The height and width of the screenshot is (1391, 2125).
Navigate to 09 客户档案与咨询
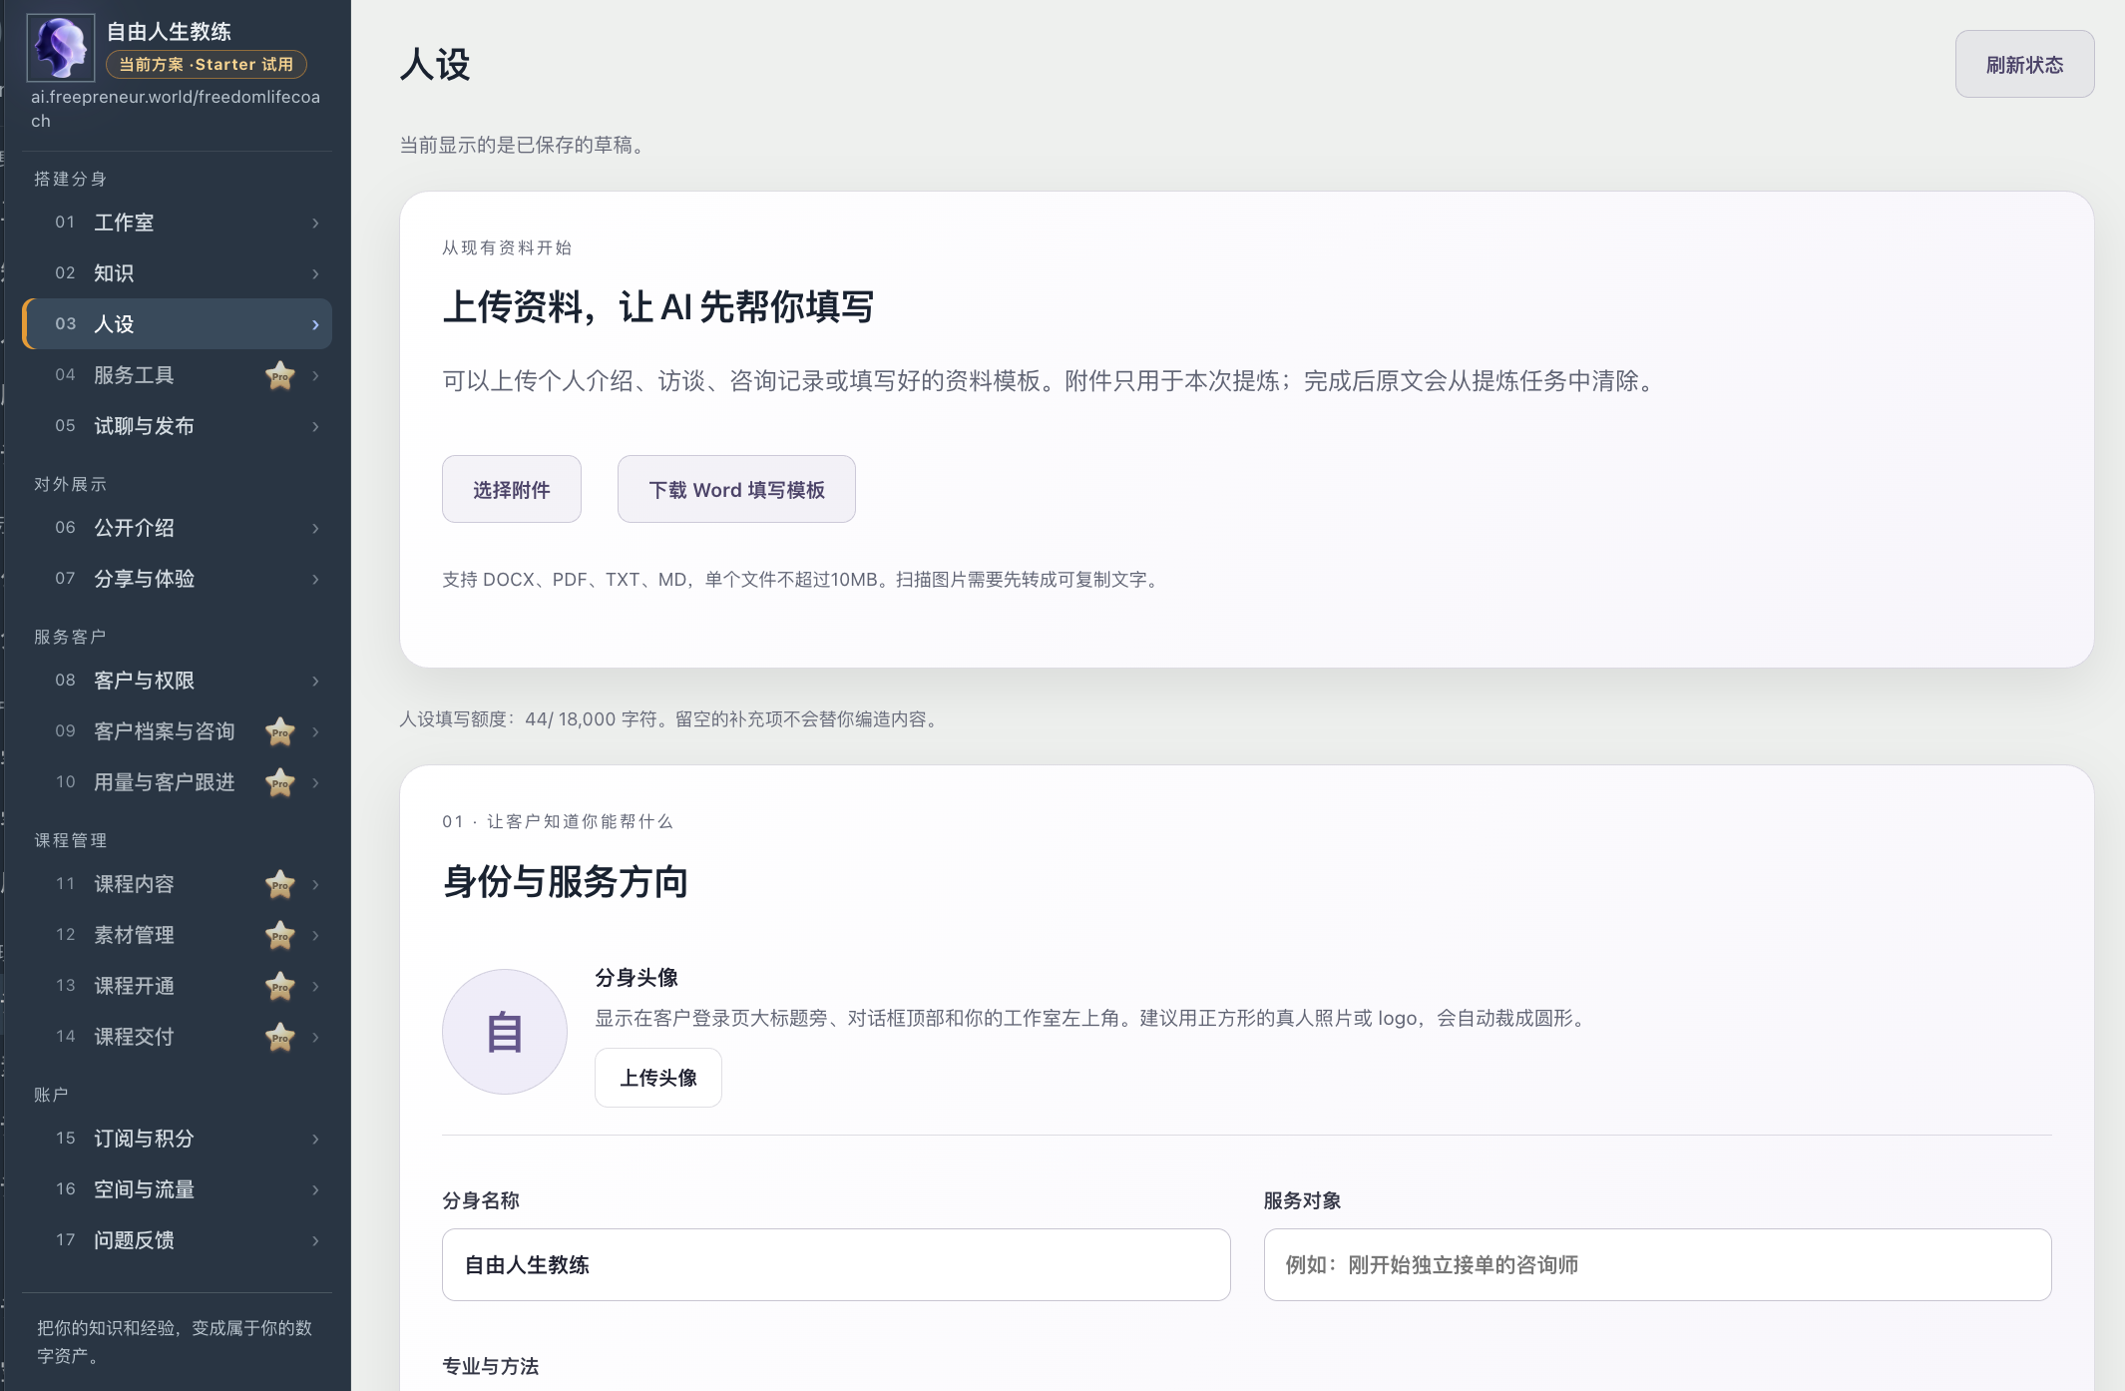(x=178, y=731)
